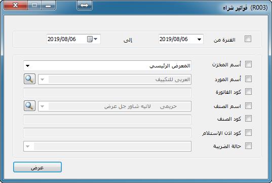Click the receipt permit code input field
Image resolution: width=272 pixels, height=183 pixels.
point(107,133)
